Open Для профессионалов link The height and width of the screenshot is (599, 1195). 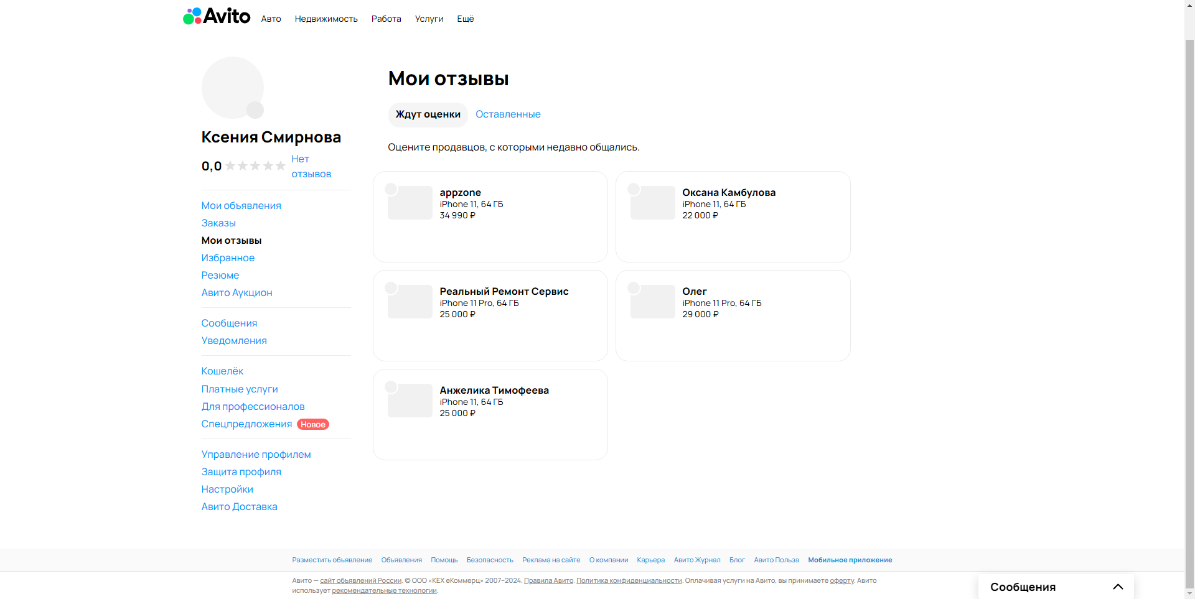point(253,406)
